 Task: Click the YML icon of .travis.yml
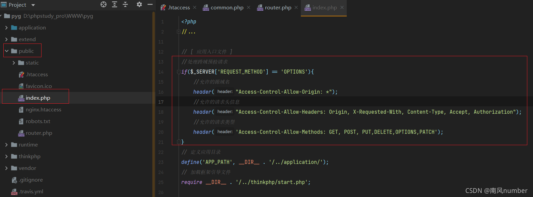click(x=14, y=192)
